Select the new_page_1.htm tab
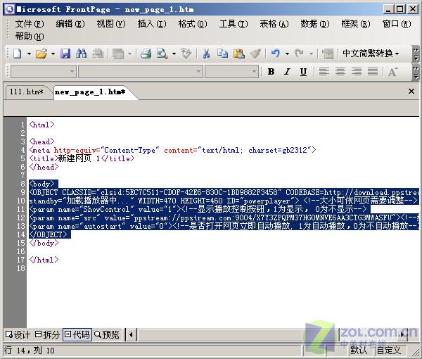 click(x=91, y=92)
